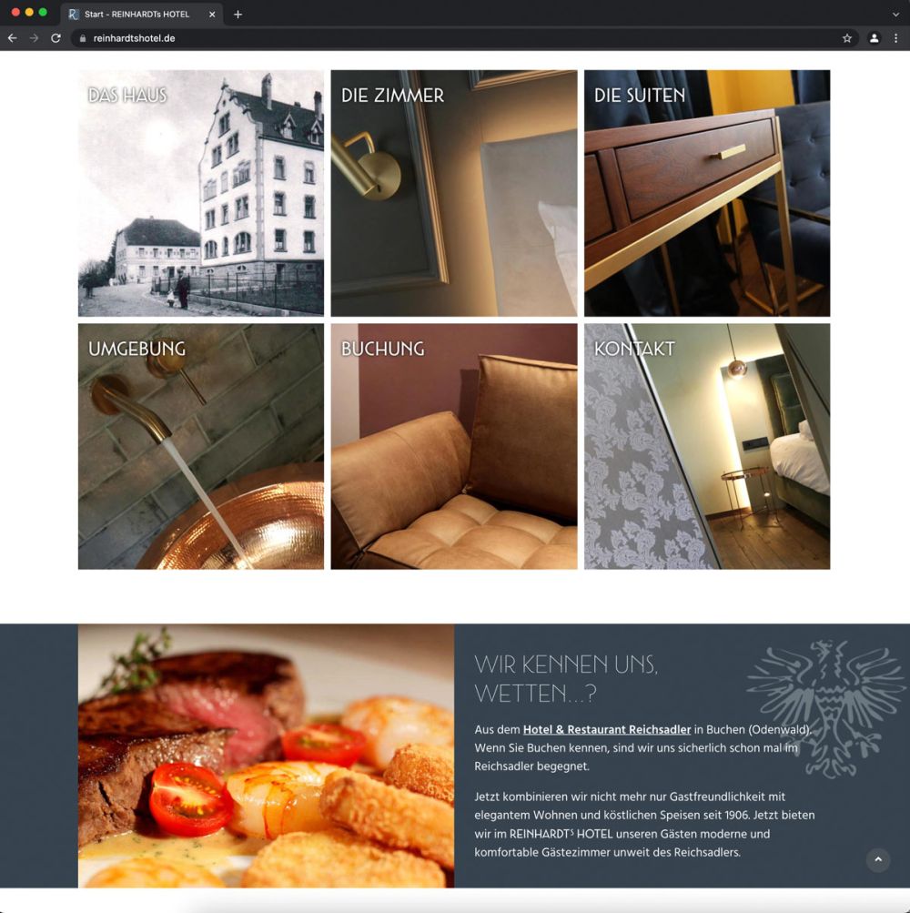The height and width of the screenshot is (913, 910).
Task: Click the grayed-out forward navigation arrow
Action: (35, 38)
